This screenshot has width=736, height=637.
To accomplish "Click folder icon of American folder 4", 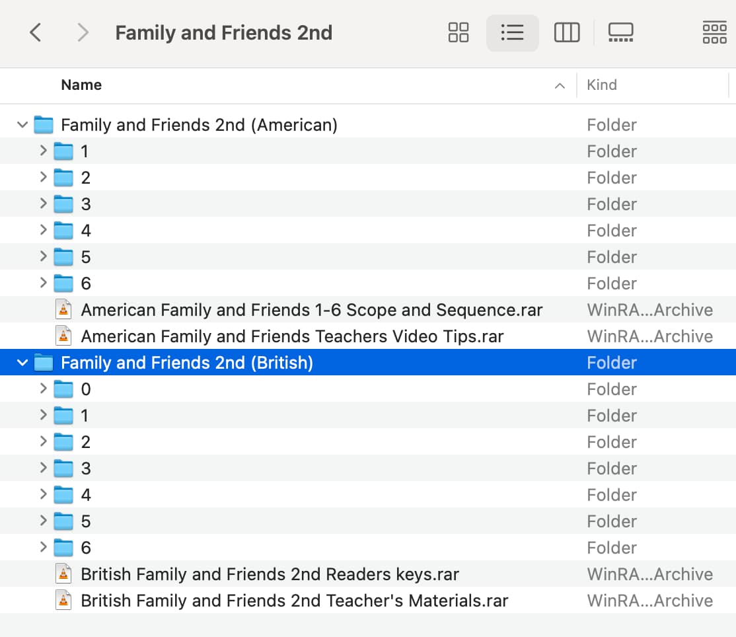I will [63, 230].
